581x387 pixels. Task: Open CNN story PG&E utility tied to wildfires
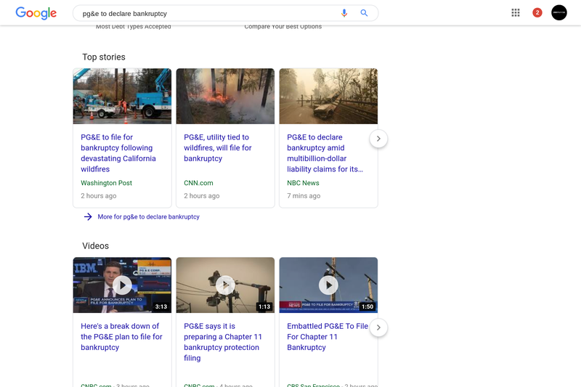[x=217, y=148]
